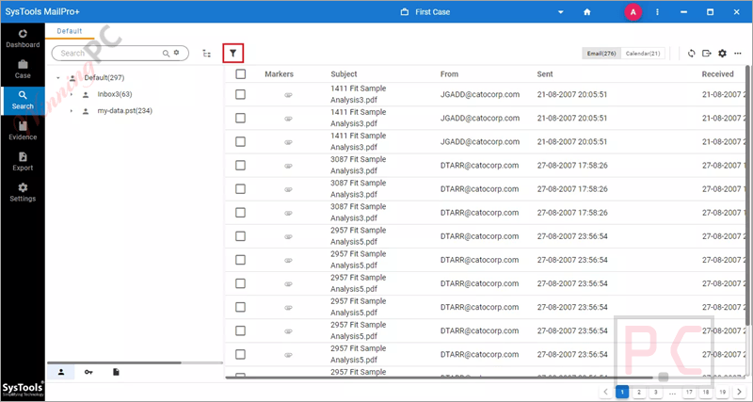Select the document icon tab below tree
Screen dimensions: 753x402
click(116, 372)
